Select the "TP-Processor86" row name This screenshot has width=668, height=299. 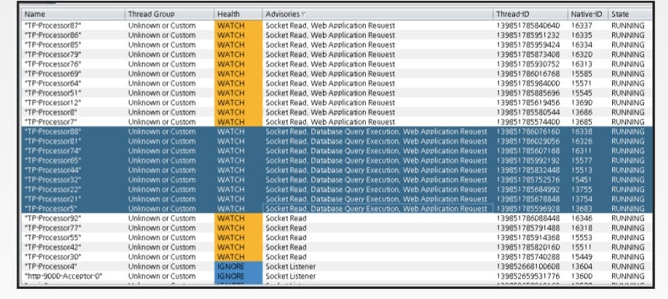tap(53, 36)
